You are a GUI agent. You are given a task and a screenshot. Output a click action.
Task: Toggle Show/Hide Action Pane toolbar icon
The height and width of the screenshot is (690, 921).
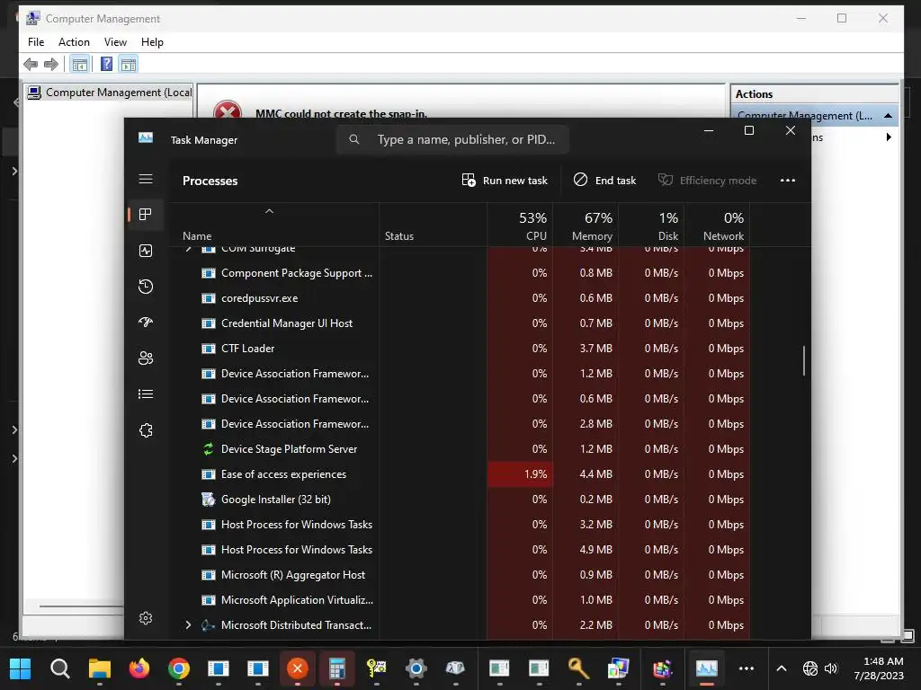pyautogui.click(x=128, y=64)
